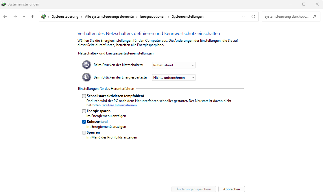Open the Netzschalter action dropdown
Image resolution: width=323 pixels, height=195 pixels.
pyautogui.click(x=174, y=65)
